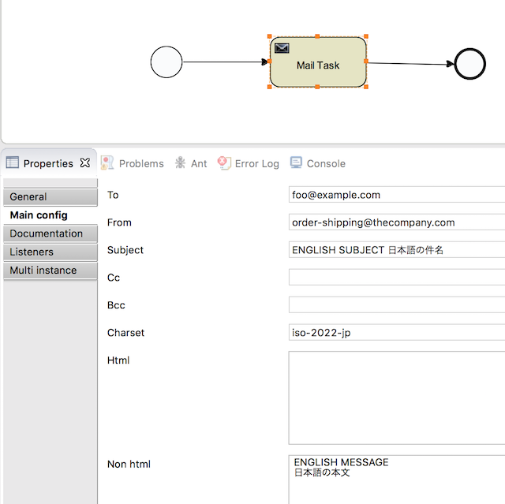Focus the Charset field with iso-2022-jp

tap(396, 333)
